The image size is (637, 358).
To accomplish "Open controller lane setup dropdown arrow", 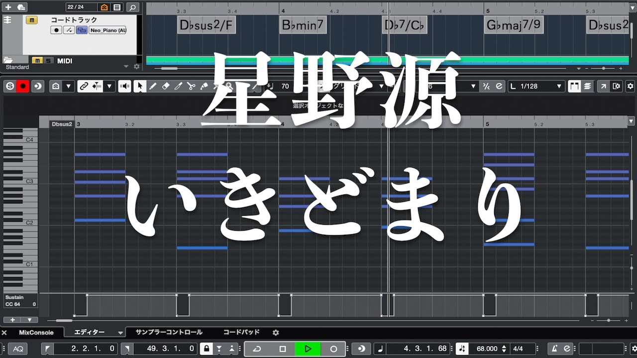I will (x=29, y=320).
